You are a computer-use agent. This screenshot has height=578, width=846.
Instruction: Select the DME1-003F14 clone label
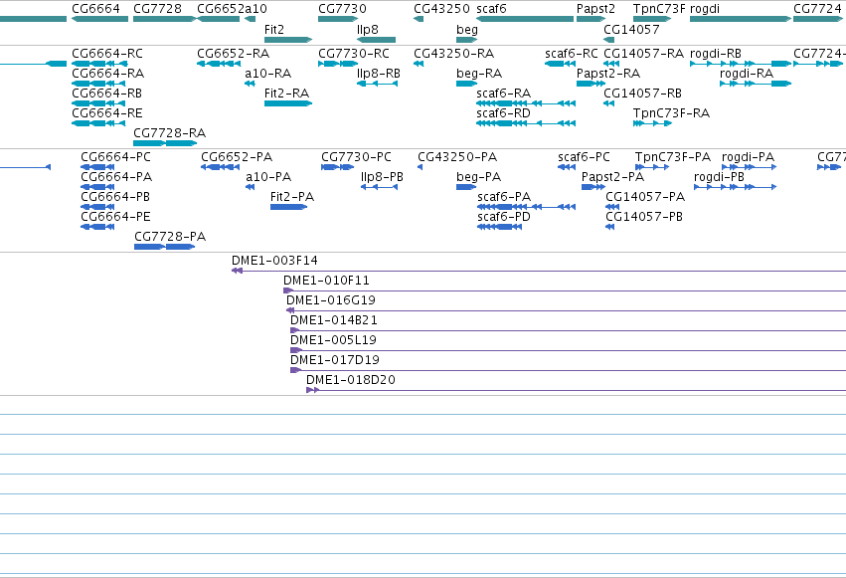point(274,261)
